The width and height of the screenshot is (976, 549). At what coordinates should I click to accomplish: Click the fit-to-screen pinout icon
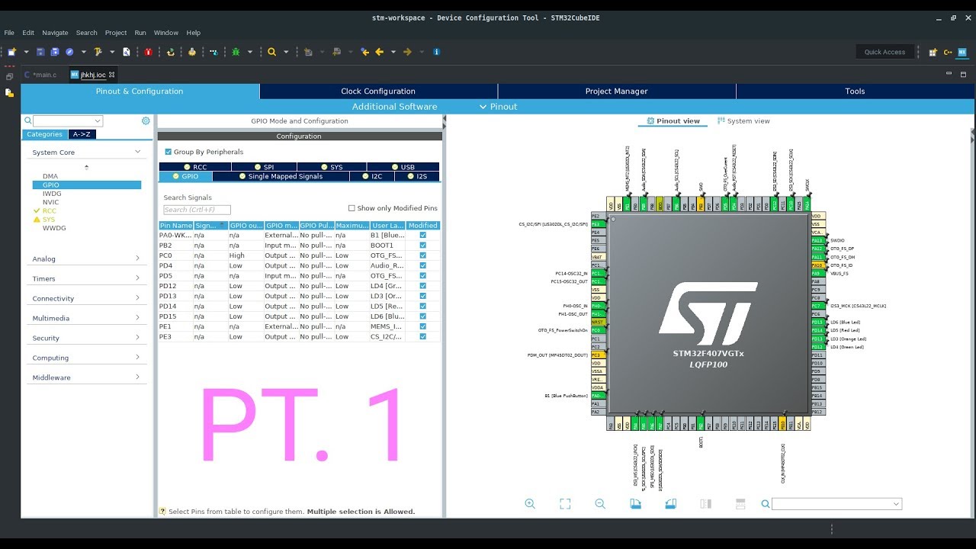(x=565, y=504)
